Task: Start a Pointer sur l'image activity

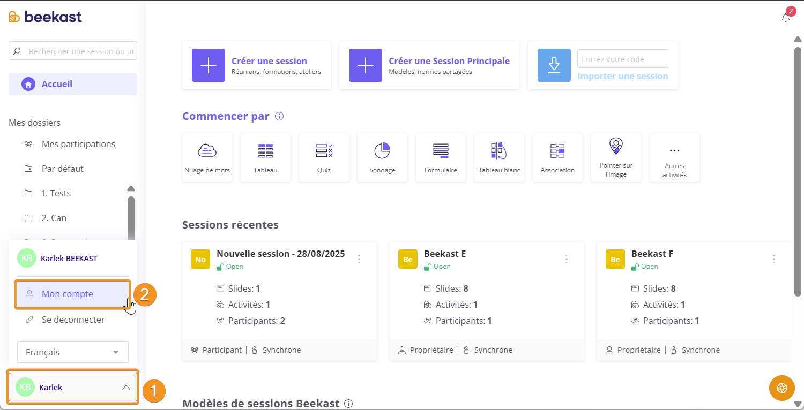Action: pos(616,158)
